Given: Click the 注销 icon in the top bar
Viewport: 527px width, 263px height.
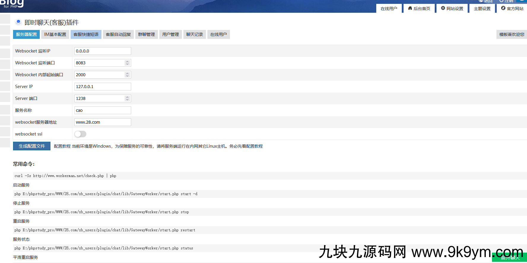Looking at the screenshot, I should point(501,1).
